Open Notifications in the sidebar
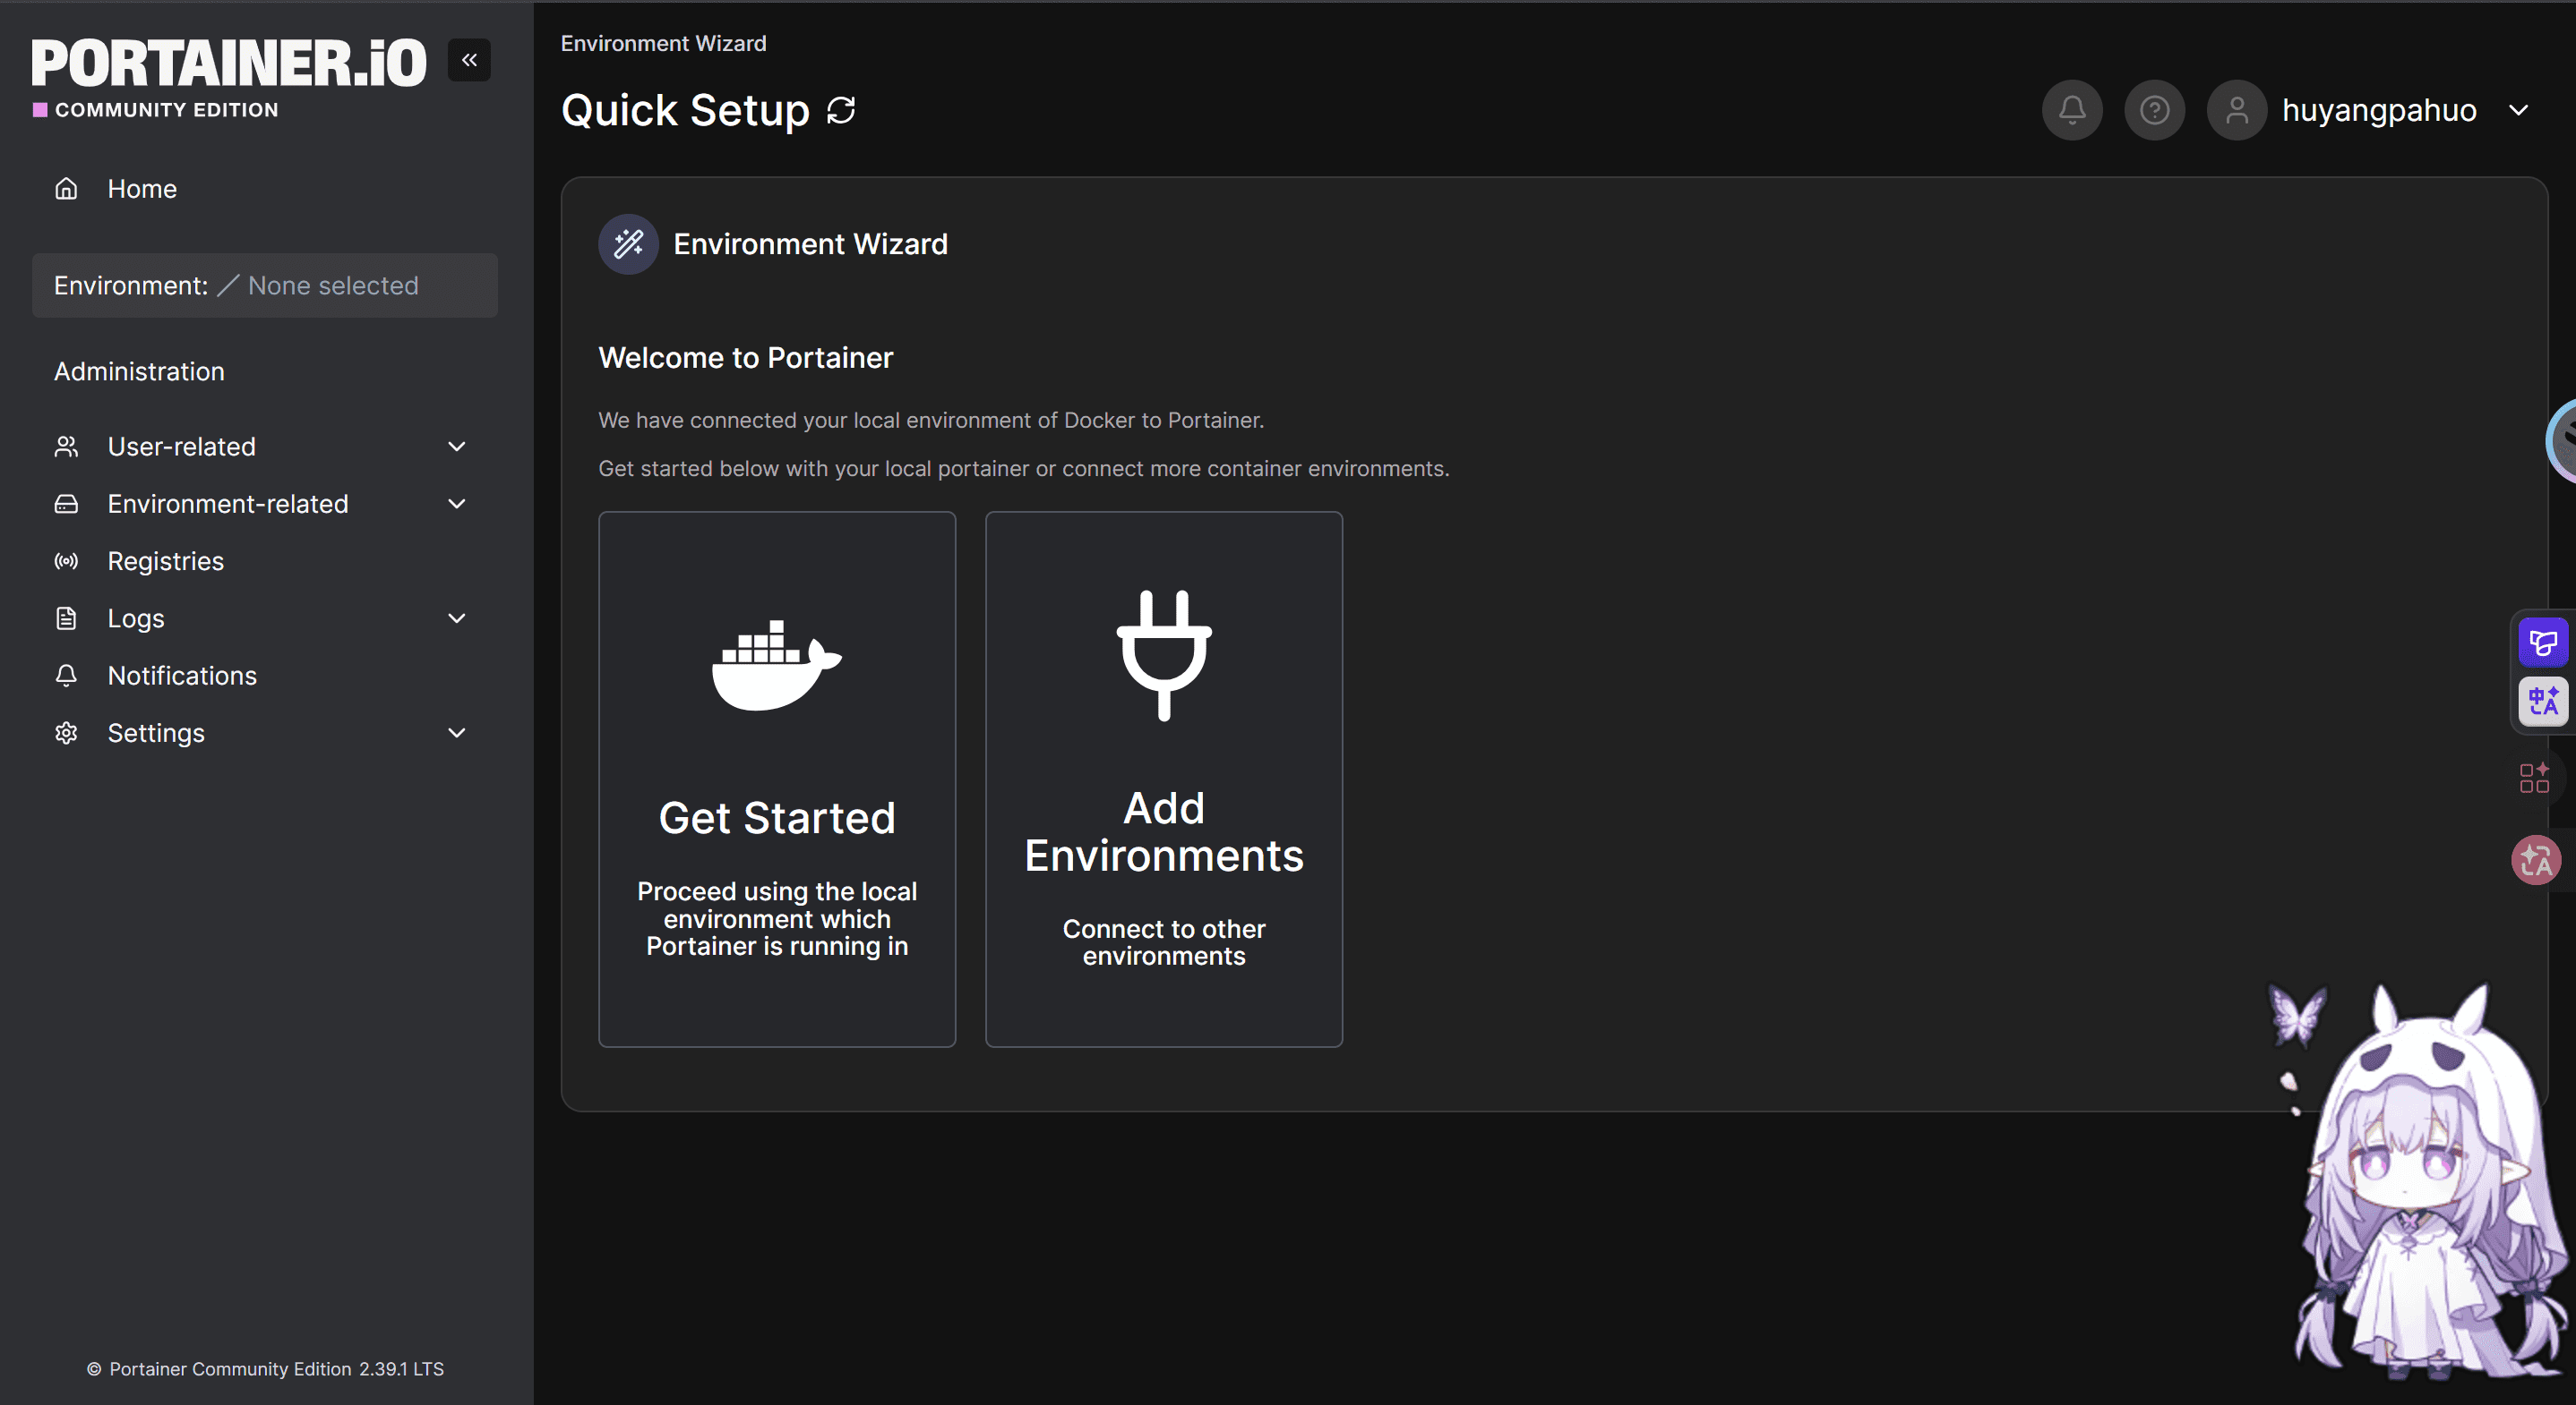This screenshot has height=1405, width=2576. pyautogui.click(x=182, y=676)
